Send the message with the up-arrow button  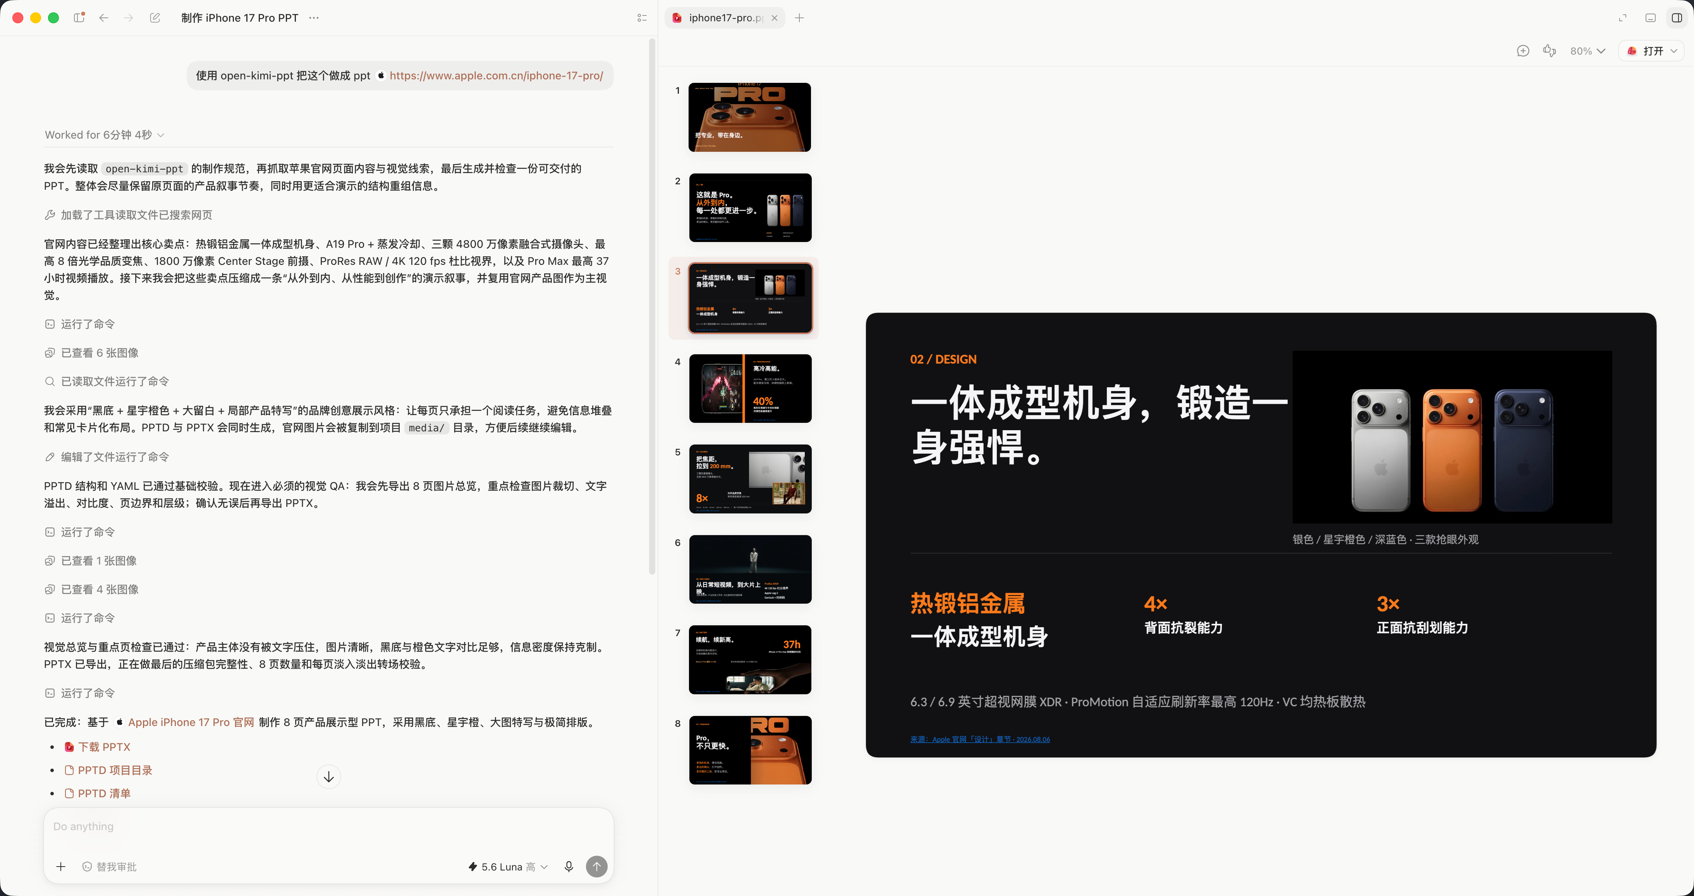(x=596, y=867)
